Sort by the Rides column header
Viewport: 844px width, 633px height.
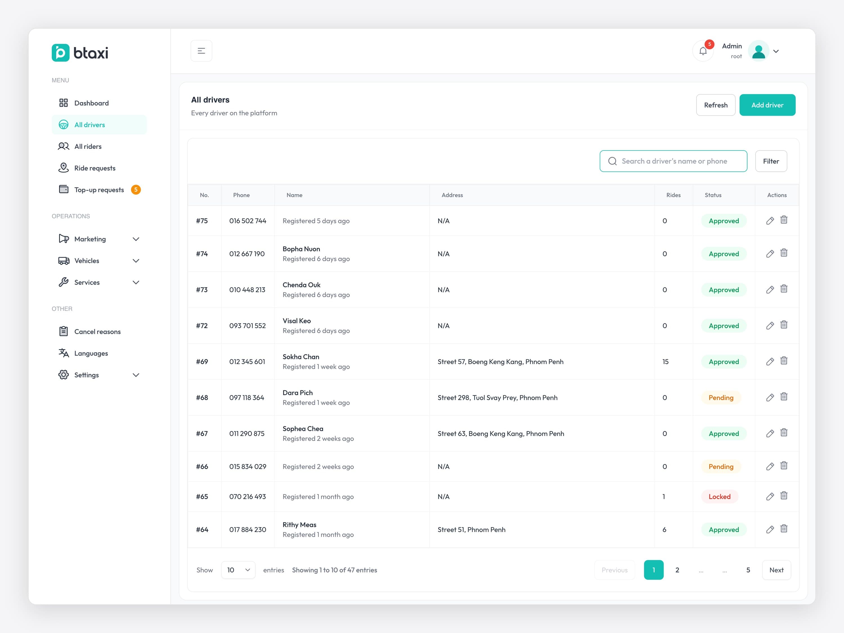(x=673, y=195)
